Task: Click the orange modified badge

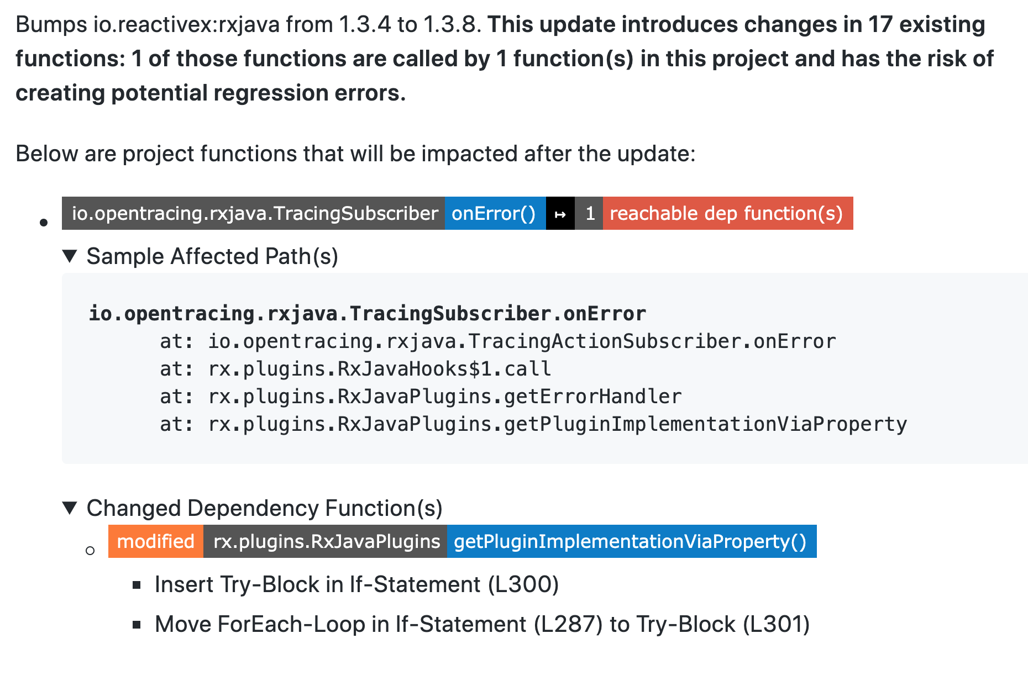Action: pos(156,541)
